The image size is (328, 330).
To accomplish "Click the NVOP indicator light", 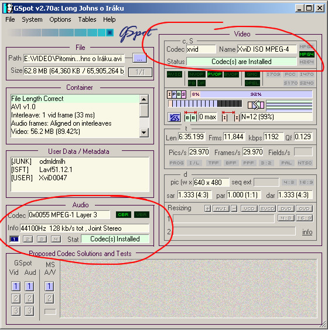I will pos(197,75).
